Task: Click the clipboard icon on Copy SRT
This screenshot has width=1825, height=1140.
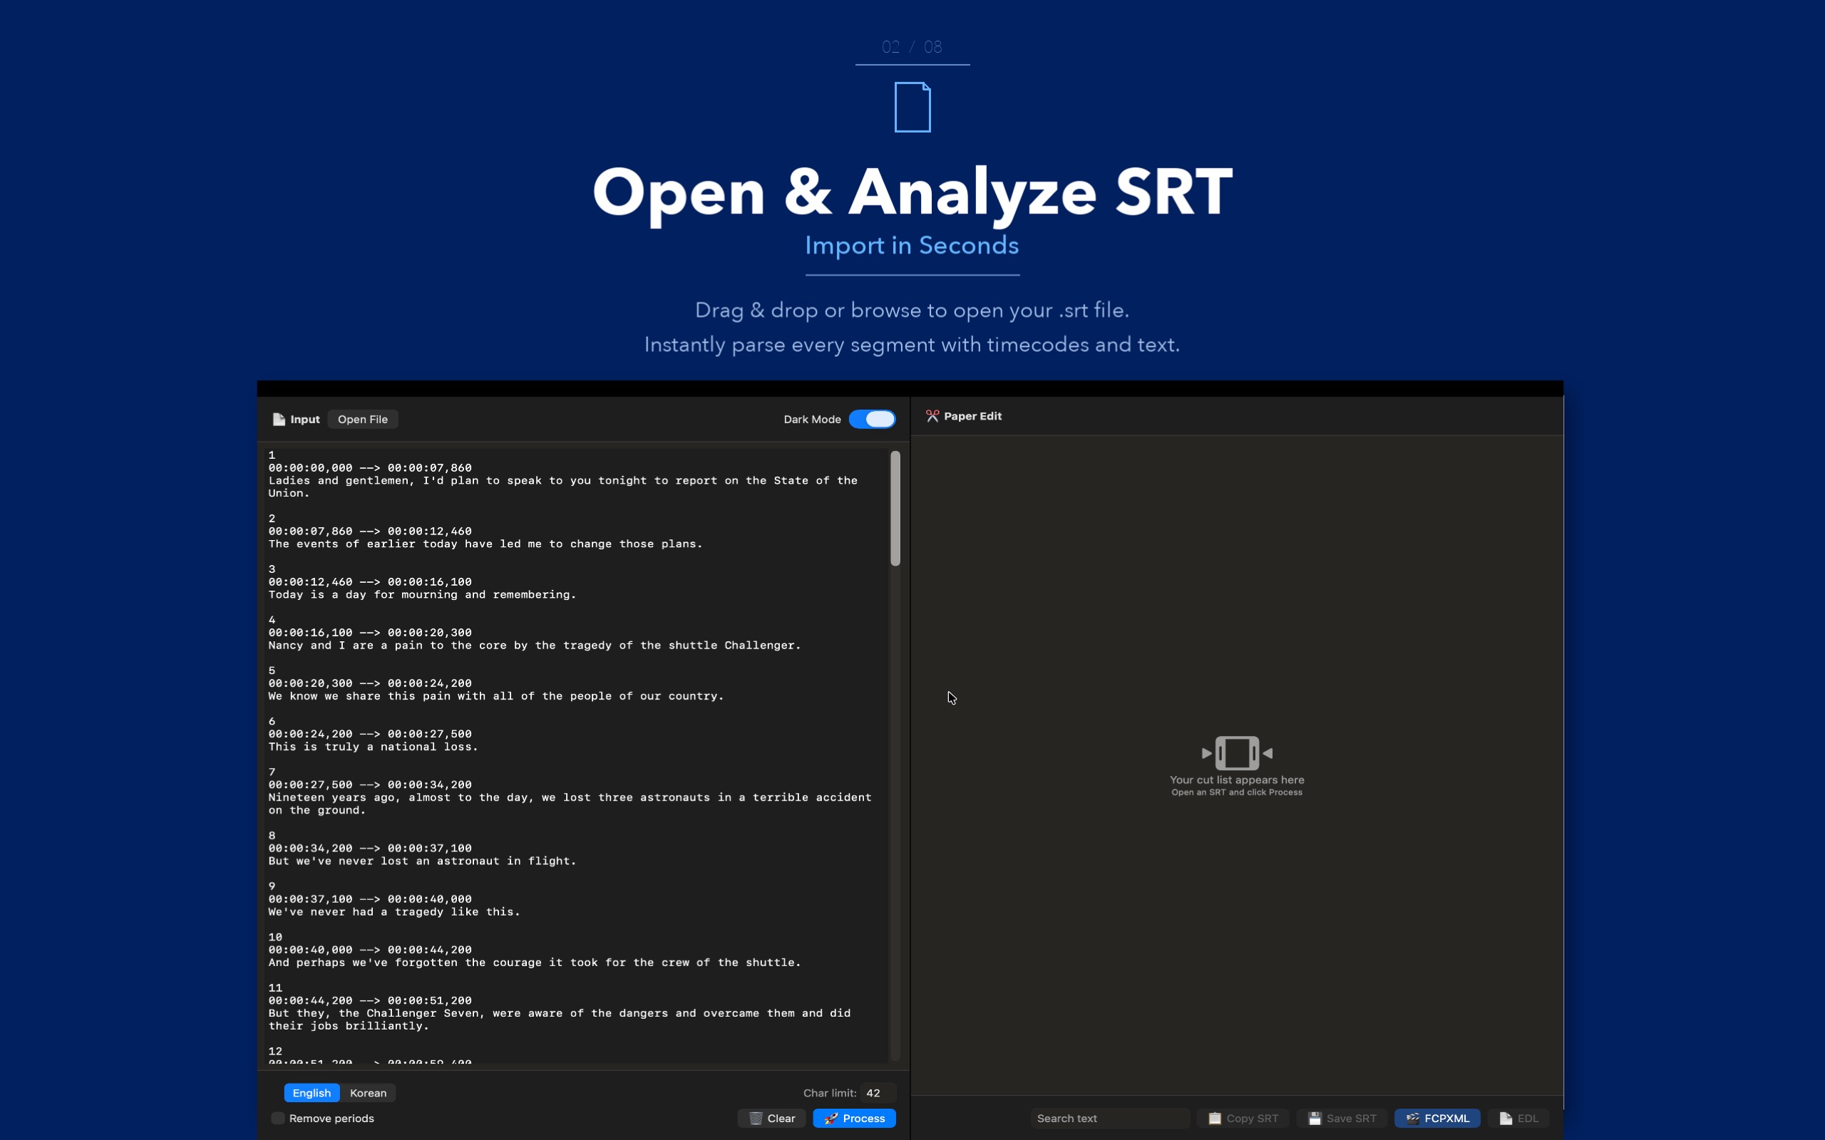Action: click(1215, 1118)
